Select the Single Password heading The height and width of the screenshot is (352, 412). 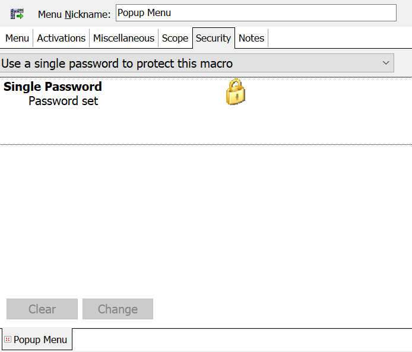[53, 87]
